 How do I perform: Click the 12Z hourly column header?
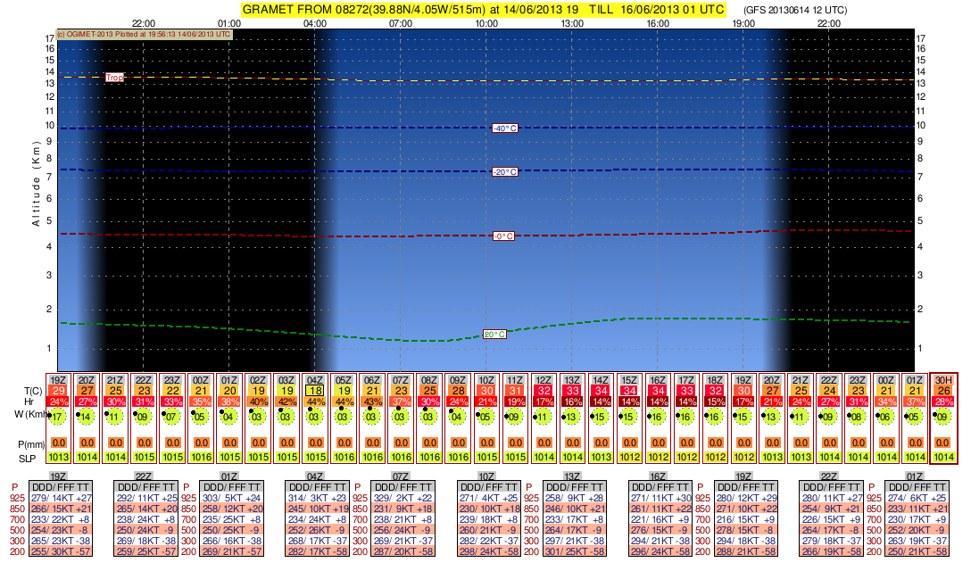[x=544, y=380]
